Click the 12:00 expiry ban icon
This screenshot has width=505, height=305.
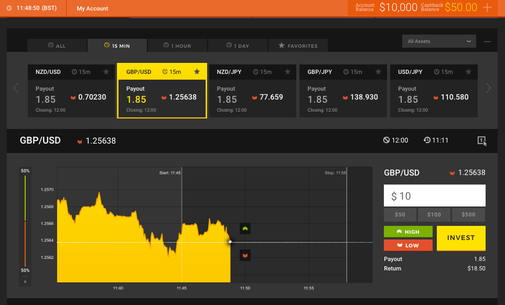[x=387, y=140]
